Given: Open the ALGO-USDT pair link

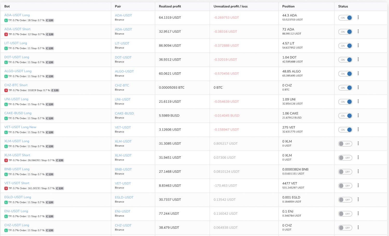Looking at the screenshot, I should pos(124,71).
